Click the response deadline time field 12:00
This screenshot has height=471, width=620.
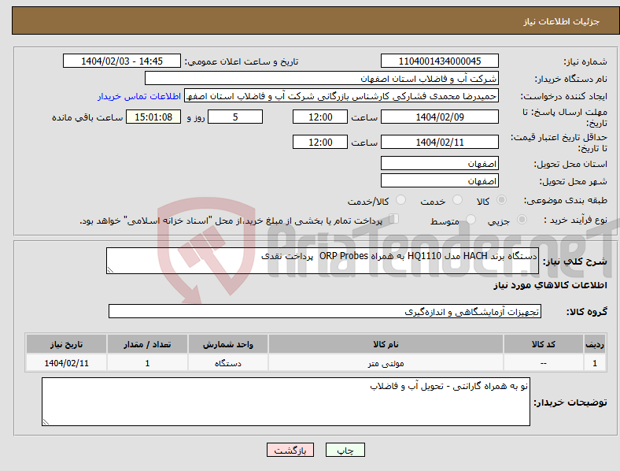320,117
